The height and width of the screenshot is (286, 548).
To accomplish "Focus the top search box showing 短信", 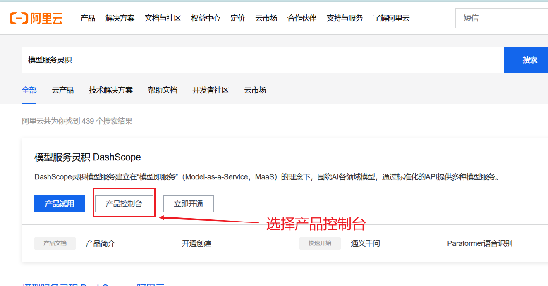I will tap(502, 18).
